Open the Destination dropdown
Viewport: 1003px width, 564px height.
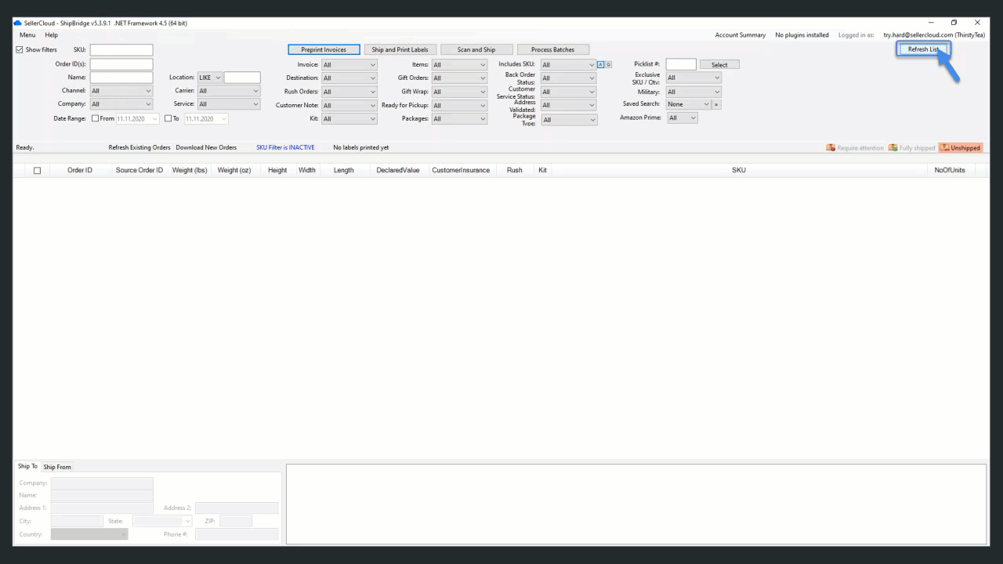(x=349, y=78)
